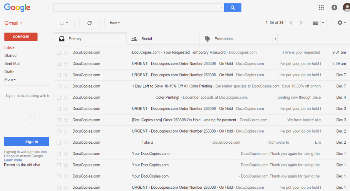The height and width of the screenshot is (191, 350).
Task: Click the red Compose button
Action: click(21, 37)
